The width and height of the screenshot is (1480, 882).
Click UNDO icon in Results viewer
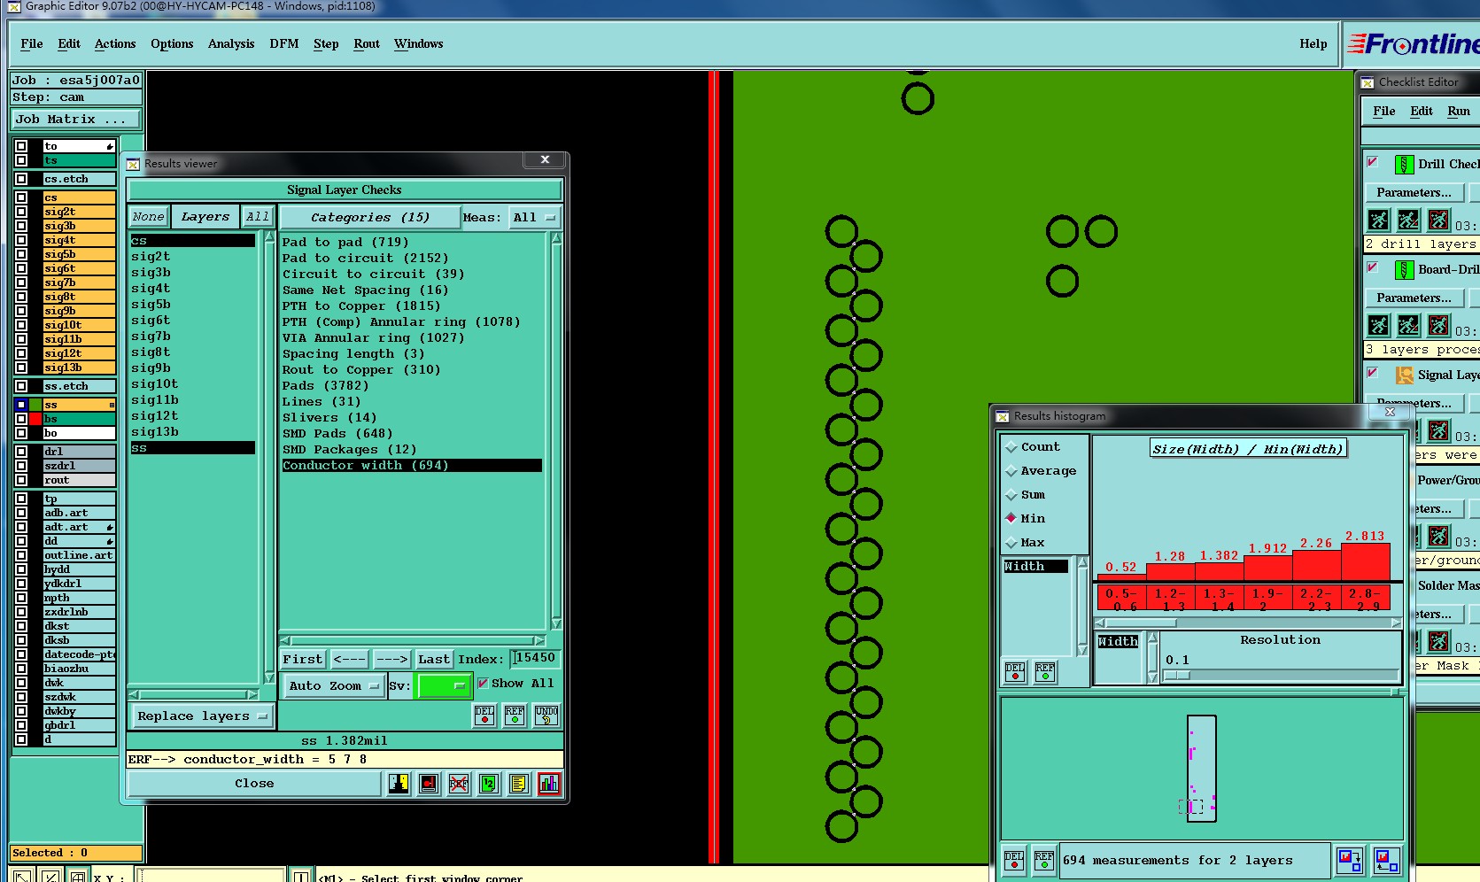tap(546, 716)
